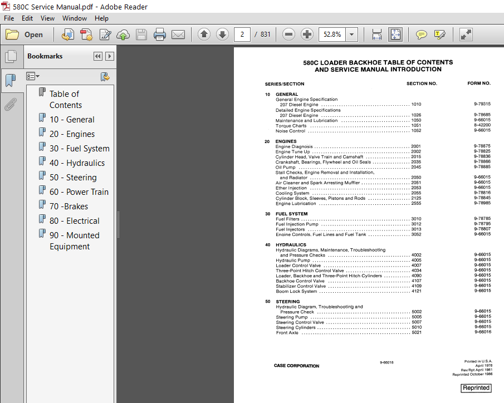The height and width of the screenshot is (403, 504).
Task: Select the highlight text tool
Action: 439,35
